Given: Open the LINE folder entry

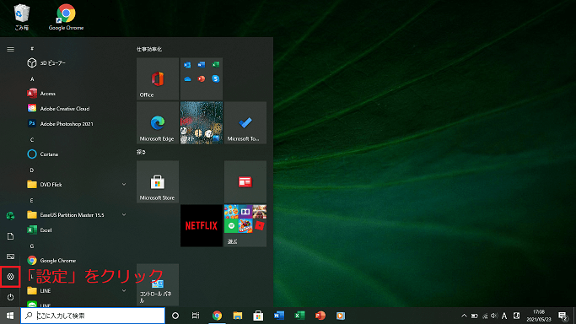Looking at the screenshot, I should point(77,290).
